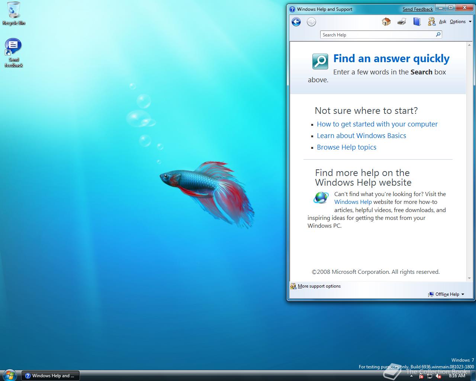Click Send Feedback link in title bar
The width and height of the screenshot is (476, 381).
[418, 9]
